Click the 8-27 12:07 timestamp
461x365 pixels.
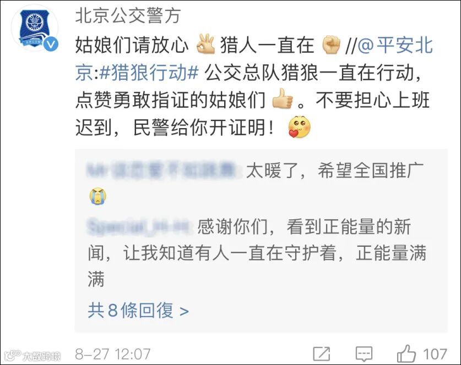click(112, 354)
